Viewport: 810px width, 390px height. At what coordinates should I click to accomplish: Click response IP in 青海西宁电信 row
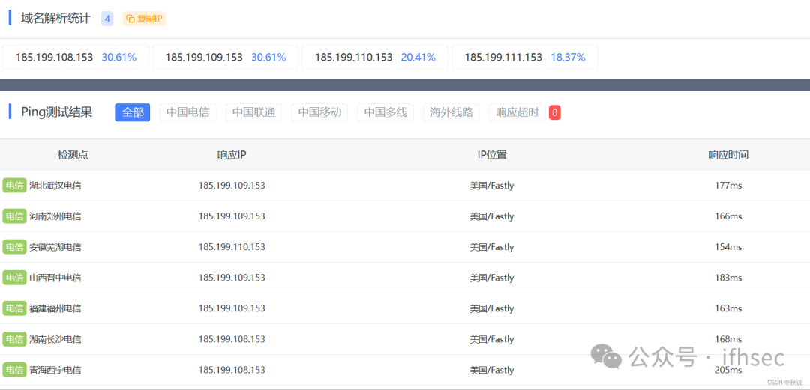[232, 370]
